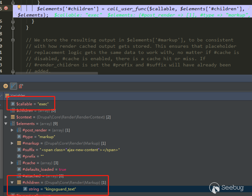This screenshot has height=196, width=252.
Task: Select the #suffix span value row
Action: 68,150
